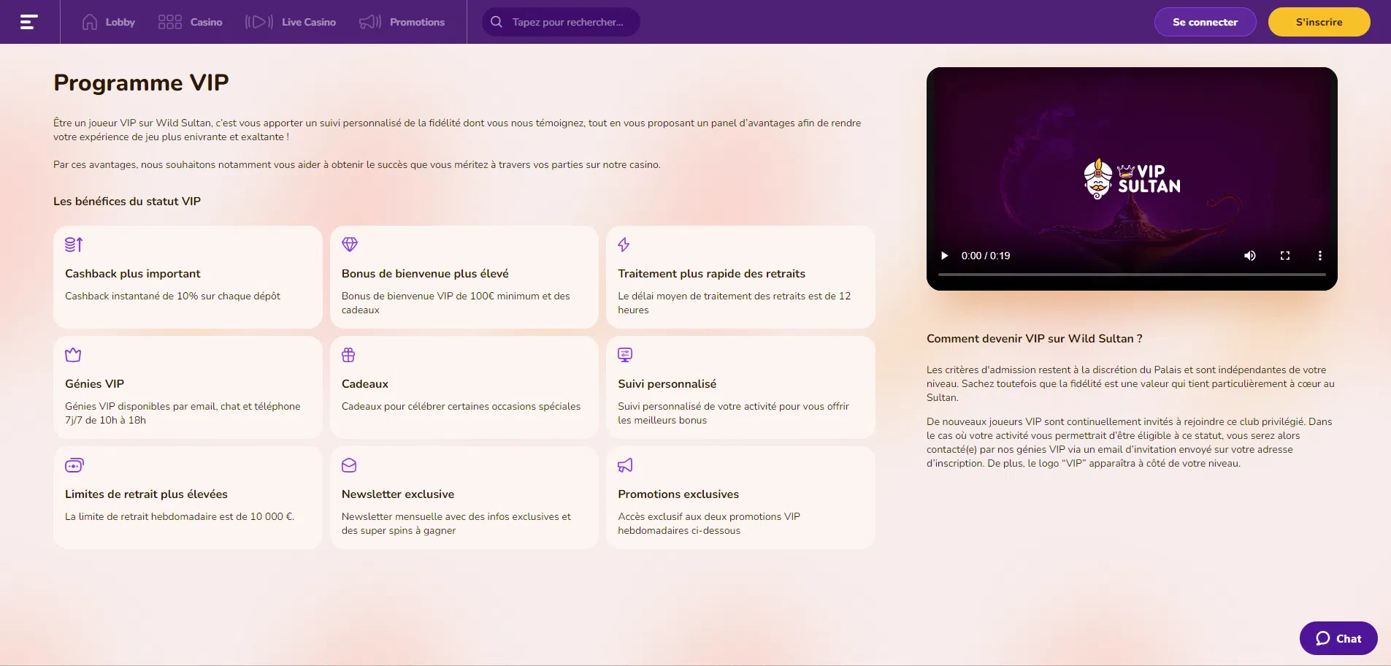Click the Suivi personnalisé card title
The image size is (1391, 666).
pyautogui.click(x=667, y=383)
